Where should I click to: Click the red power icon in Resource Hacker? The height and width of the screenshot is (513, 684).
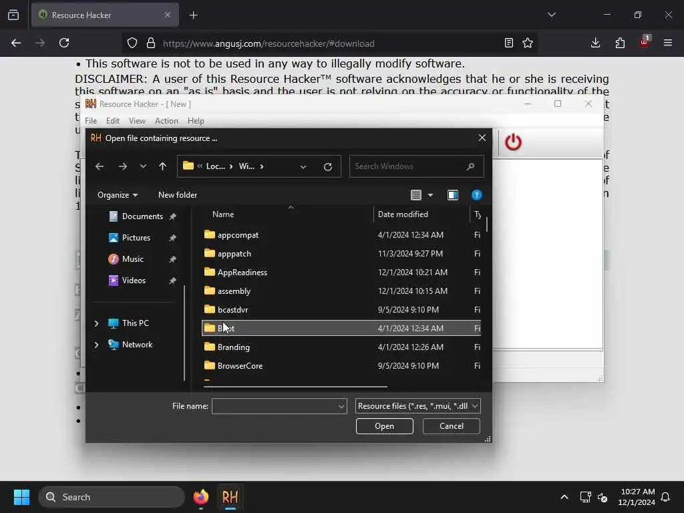(513, 142)
